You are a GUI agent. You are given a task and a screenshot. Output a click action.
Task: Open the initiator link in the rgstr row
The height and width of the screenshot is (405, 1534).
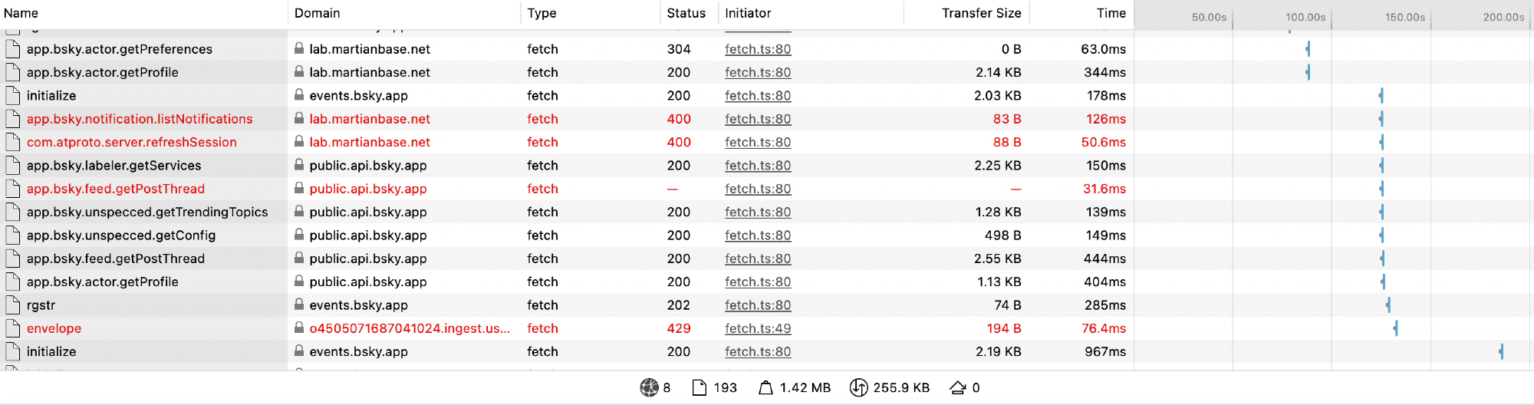758,305
